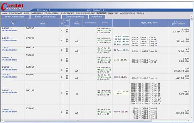Click the Cantel Systems logo
194x123 pixels.
12,6
